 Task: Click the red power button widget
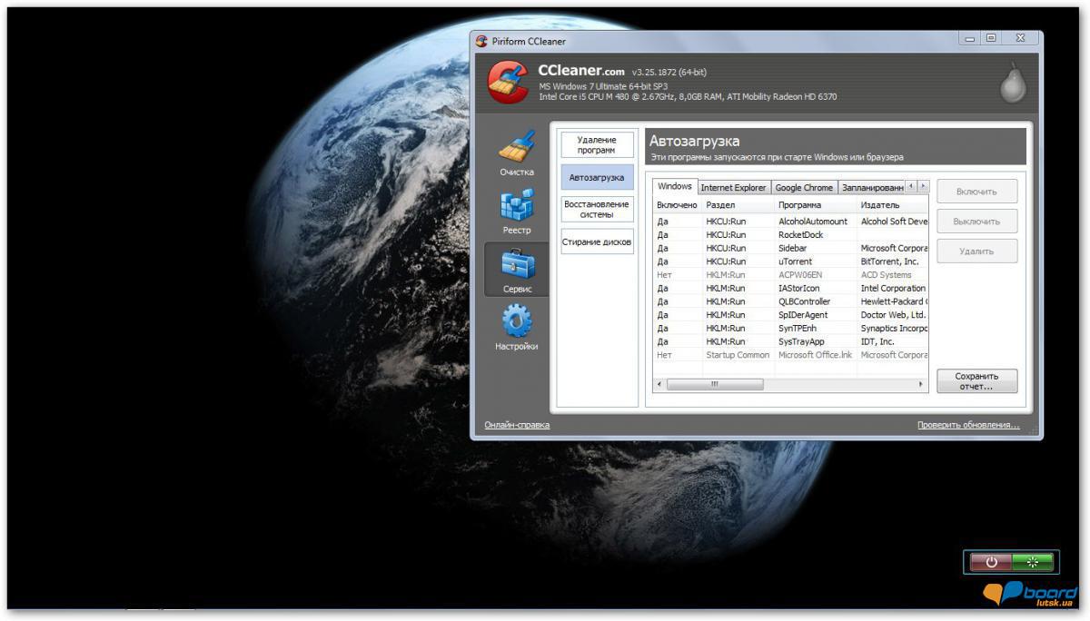(x=990, y=562)
